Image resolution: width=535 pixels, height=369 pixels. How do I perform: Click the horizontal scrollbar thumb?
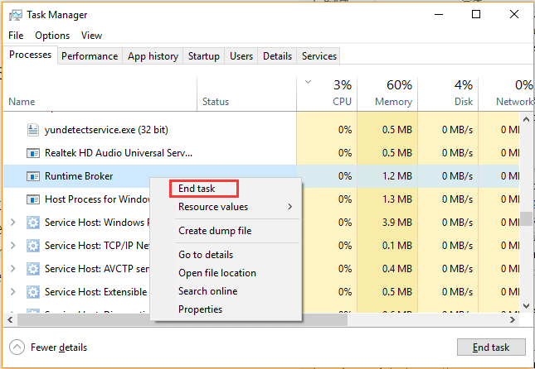point(182,319)
